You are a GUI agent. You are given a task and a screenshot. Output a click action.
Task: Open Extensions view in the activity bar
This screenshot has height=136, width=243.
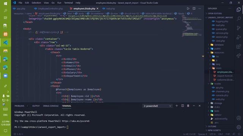pyautogui.click(x=239, y=46)
